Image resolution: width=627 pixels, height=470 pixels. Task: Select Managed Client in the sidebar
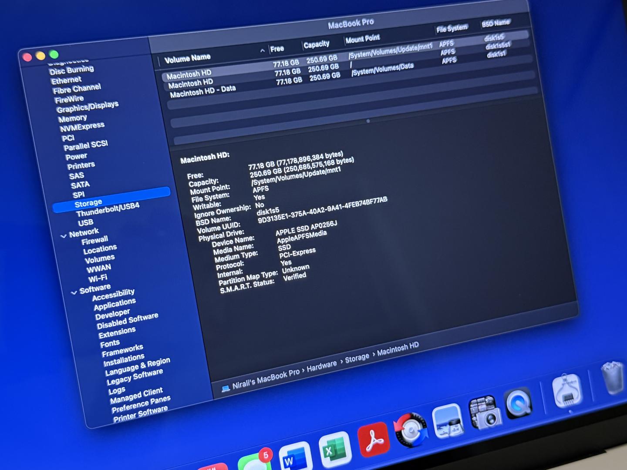point(136,396)
